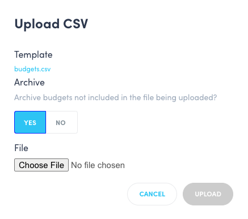Cancel the CSV upload dialog
Image resolution: width=248 pixels, height=219 pixels.
coord(152,194)
